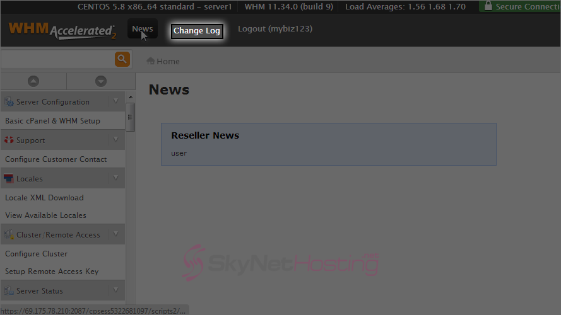This screenshot has height=315, width=561.
Task: Click the Load Averages text
Action: (x=405, y=6)
